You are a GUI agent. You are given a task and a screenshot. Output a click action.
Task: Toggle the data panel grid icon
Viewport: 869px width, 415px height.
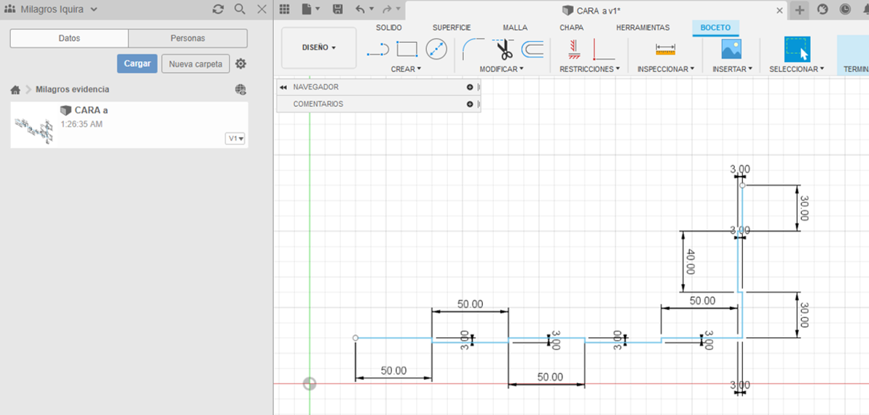(x=284, y=9)
